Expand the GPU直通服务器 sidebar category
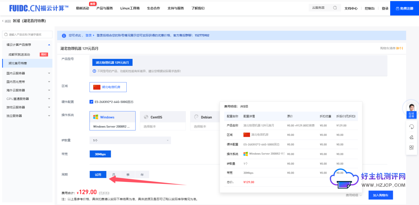The width and height of the screenshot is (419, 205). (27, 98)
